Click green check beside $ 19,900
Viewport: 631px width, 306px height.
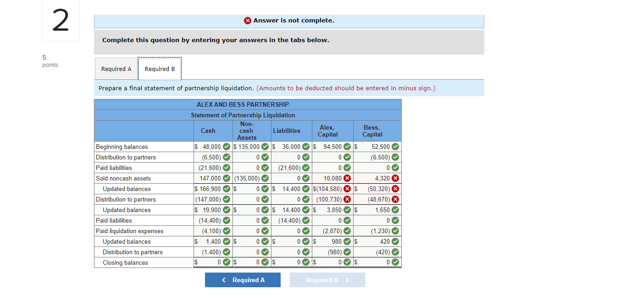[x=227, y=210]
